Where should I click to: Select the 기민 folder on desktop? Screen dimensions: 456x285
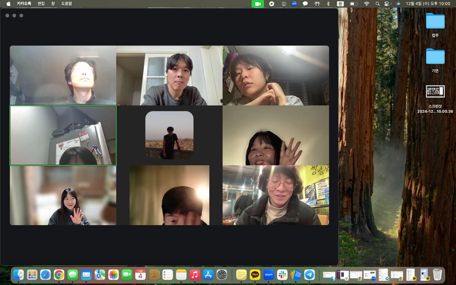(435, 61)
